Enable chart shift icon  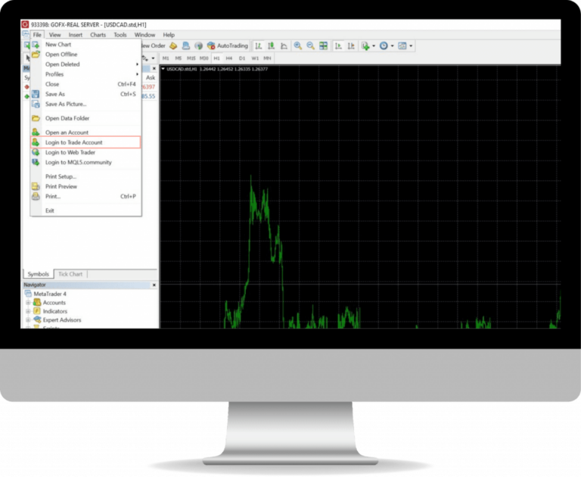[x=351, y=45]
